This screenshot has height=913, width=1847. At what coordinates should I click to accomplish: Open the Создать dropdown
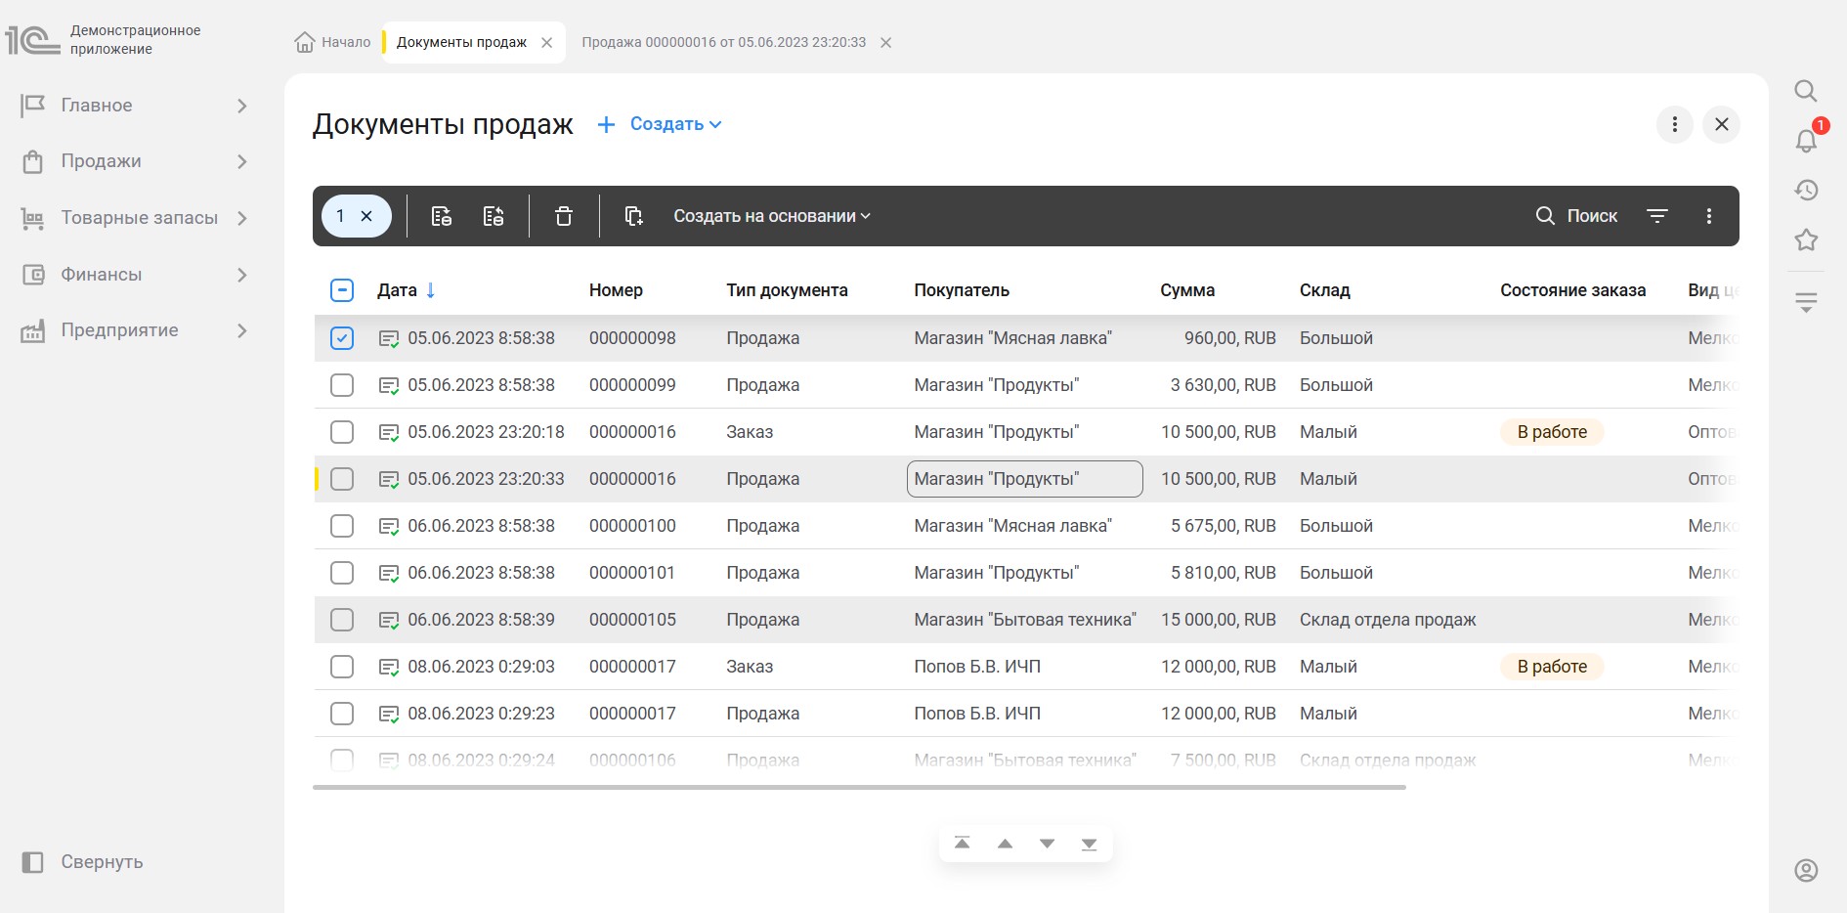(660, 124)
